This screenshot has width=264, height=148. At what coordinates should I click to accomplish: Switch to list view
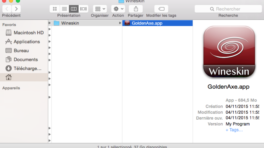pos(64,9)
